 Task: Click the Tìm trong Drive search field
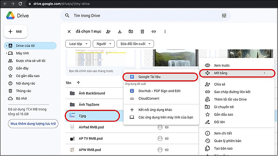[x=146, y=15]
